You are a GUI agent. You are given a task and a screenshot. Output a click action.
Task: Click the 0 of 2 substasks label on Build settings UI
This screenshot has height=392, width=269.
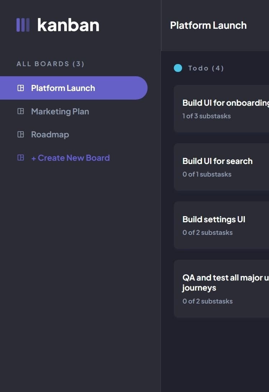click(x=207, y=232)
